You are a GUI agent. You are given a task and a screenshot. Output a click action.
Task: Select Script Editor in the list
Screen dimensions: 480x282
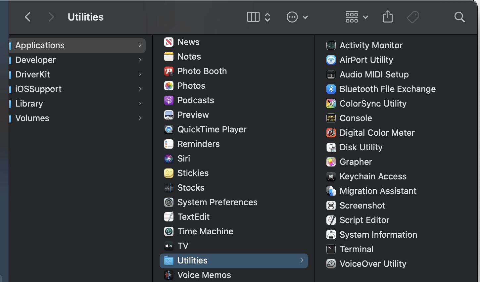pyautogui.click(x=364, y=220)
